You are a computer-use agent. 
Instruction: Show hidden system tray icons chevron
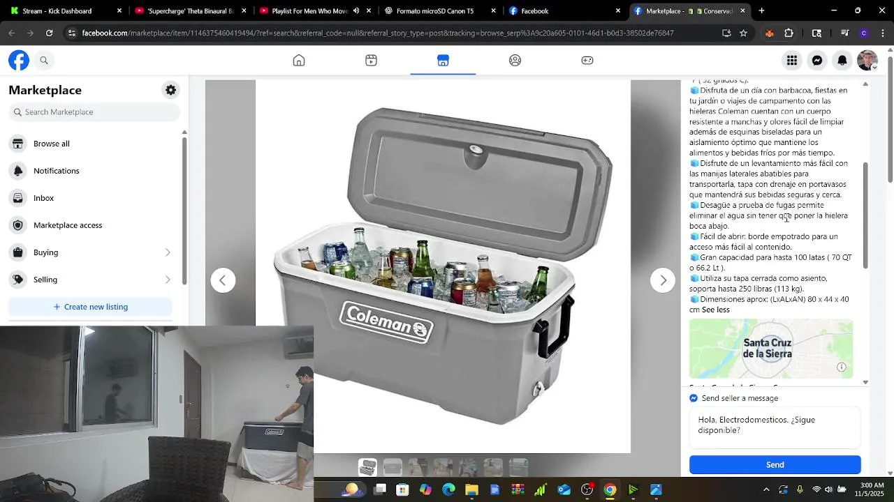pyautogui.click(x=766, y=489)
